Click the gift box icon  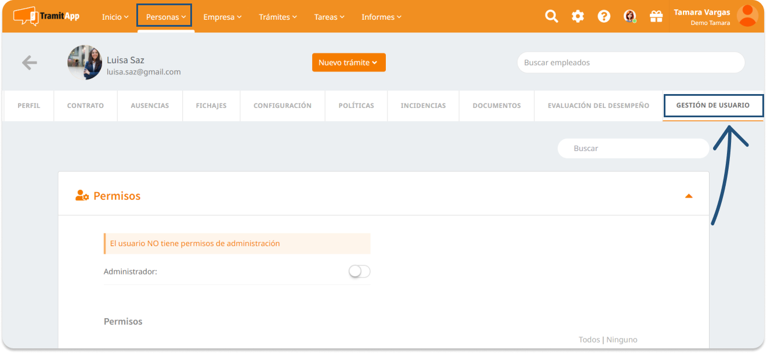pyautogui.click(x=656, y=16)
